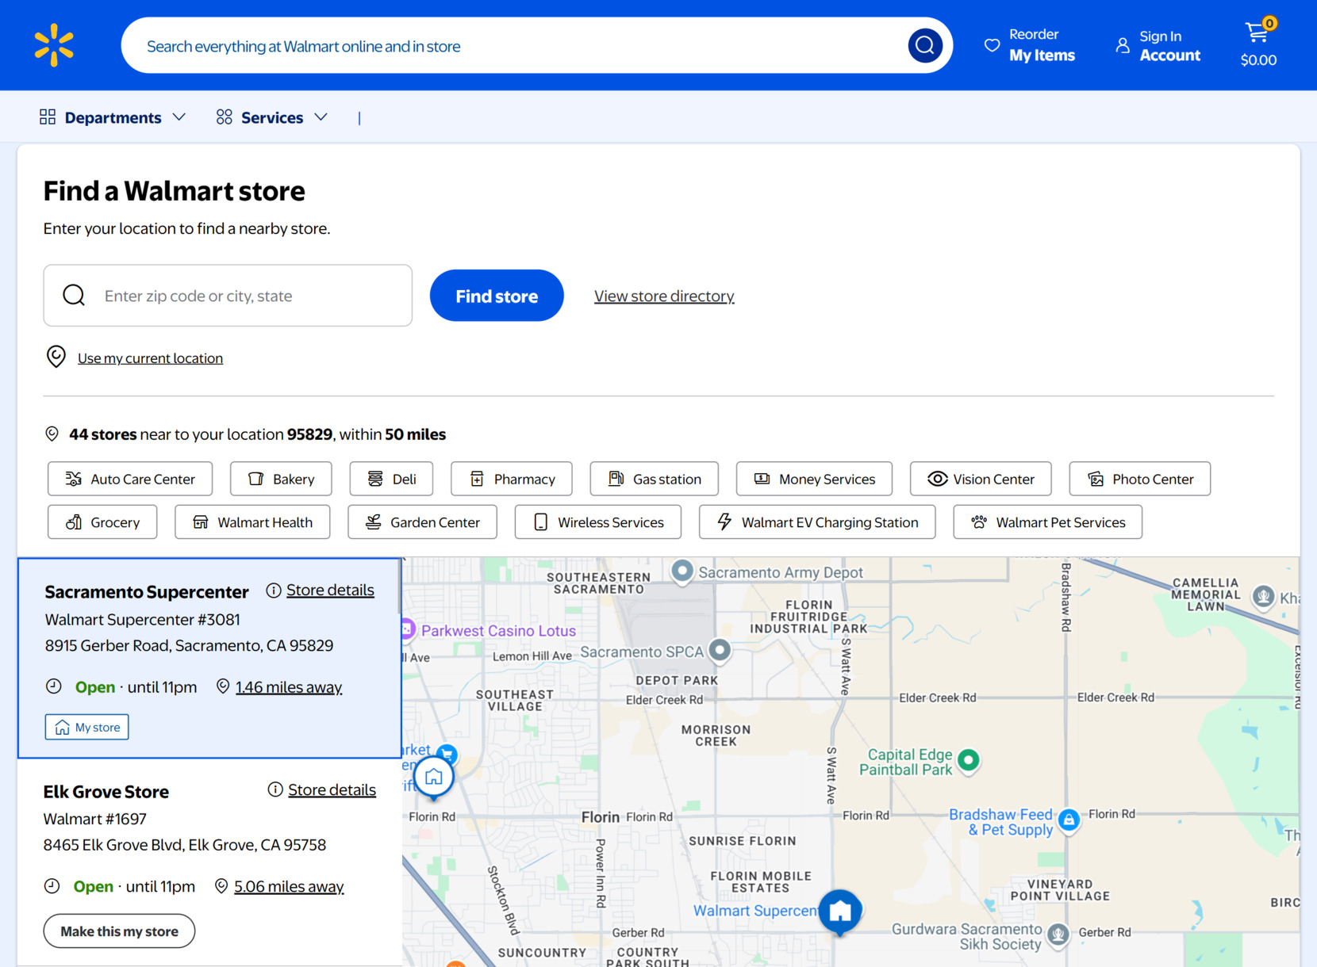Enable the Vision Center filter
This screenshot has height=967, width=1317.
[x=981, y=479]
